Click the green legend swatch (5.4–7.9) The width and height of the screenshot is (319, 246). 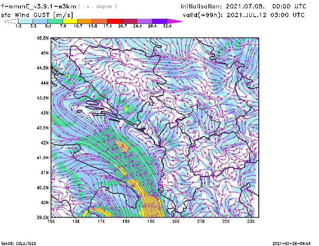click(55, 21)
